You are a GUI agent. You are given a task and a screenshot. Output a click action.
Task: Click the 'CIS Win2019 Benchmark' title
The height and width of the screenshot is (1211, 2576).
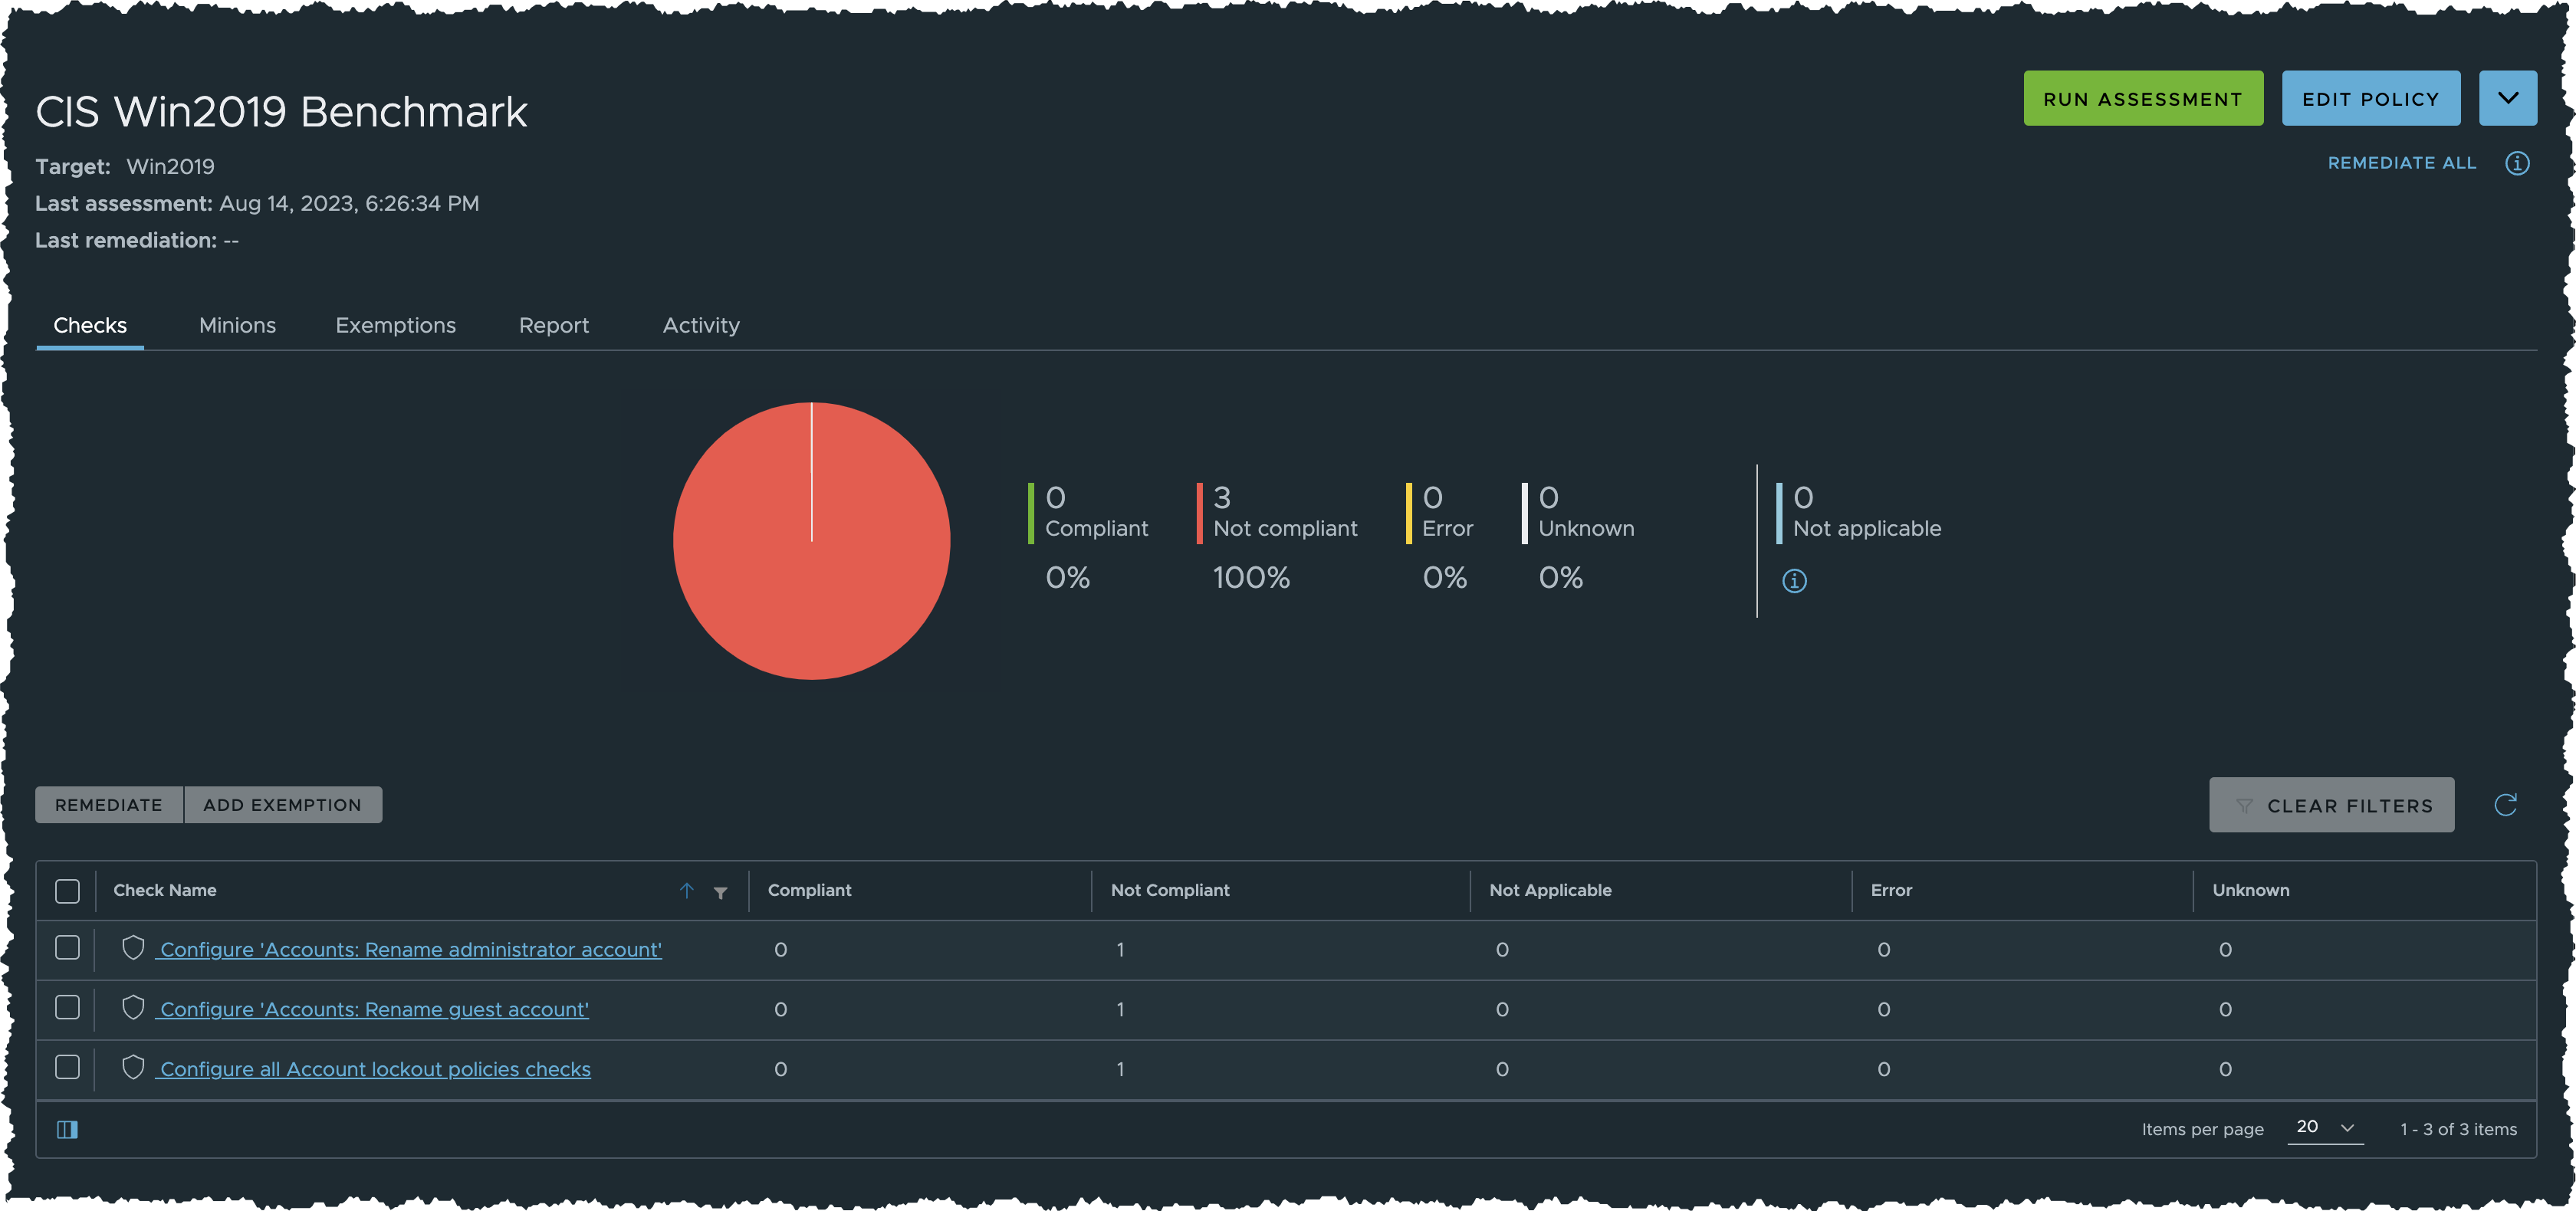point(281,112)
